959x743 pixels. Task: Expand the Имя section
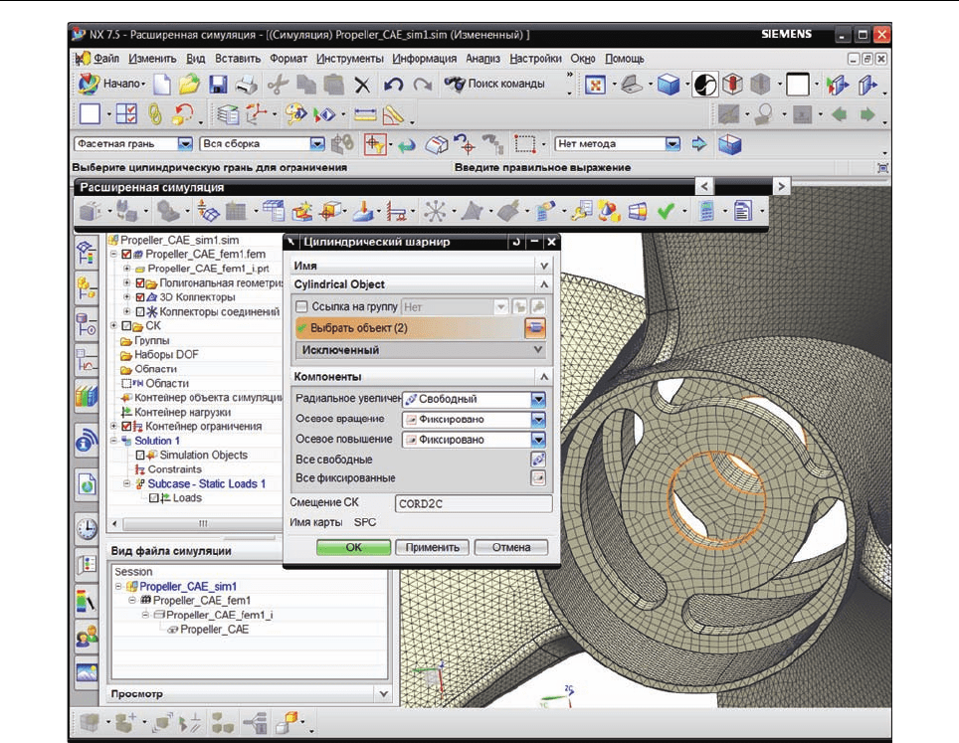pyautogui.click(x=544, y=266)
